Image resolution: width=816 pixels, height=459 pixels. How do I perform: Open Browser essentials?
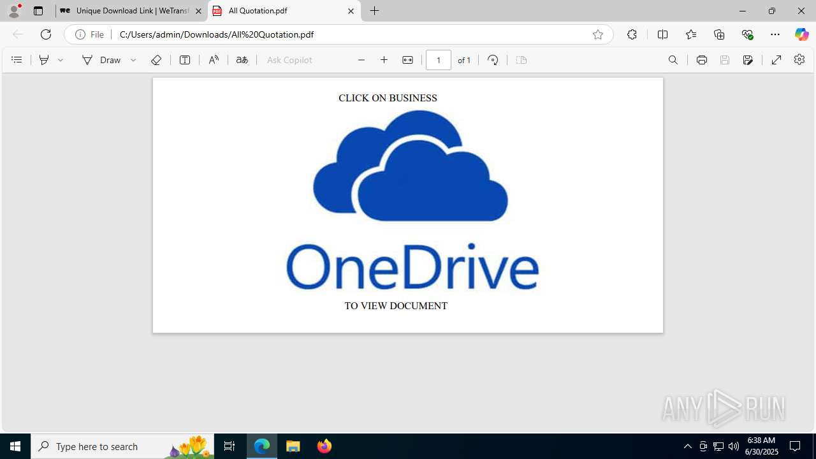point(747,34)
